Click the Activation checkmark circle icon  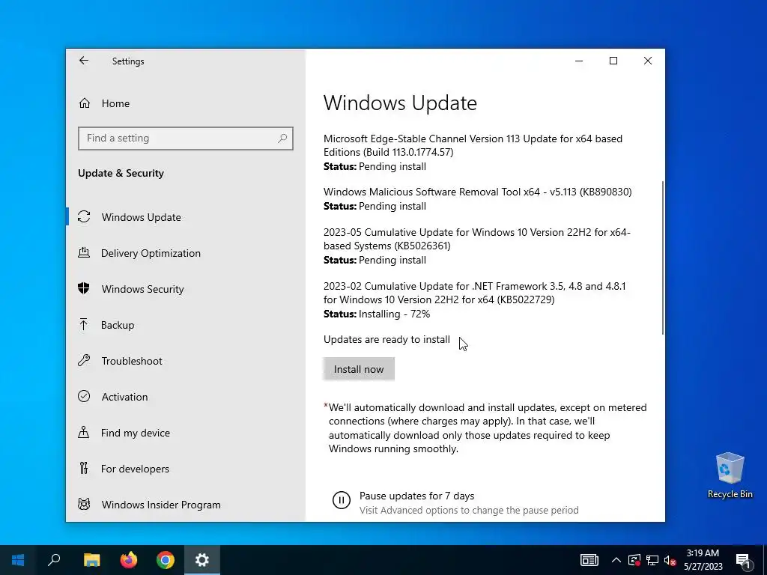point(84,397)
